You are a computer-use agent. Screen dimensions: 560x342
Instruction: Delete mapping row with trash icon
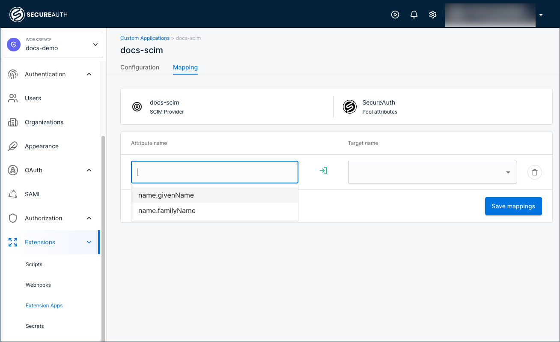click(535, 172)
